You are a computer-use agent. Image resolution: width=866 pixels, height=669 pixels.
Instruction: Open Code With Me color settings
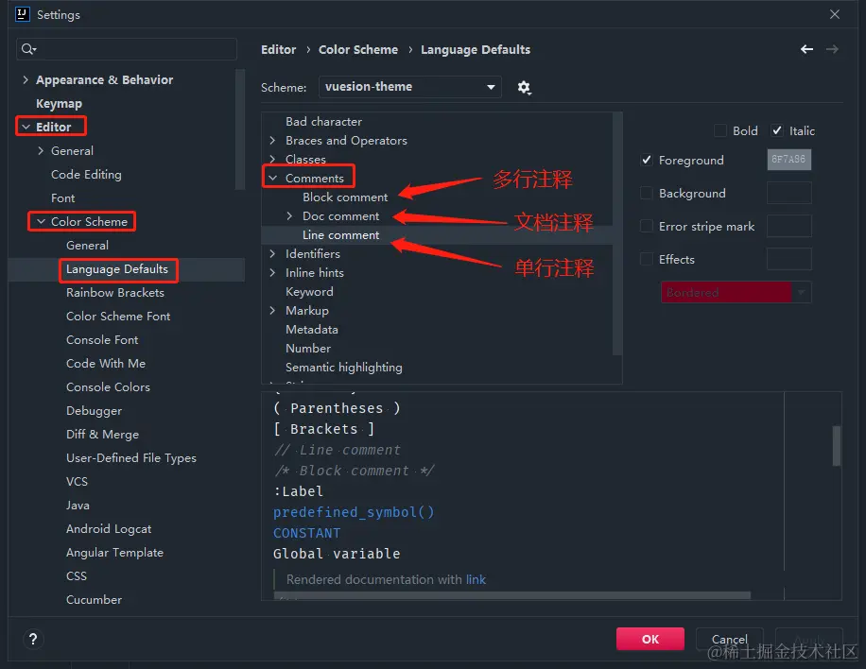(106, 364)
